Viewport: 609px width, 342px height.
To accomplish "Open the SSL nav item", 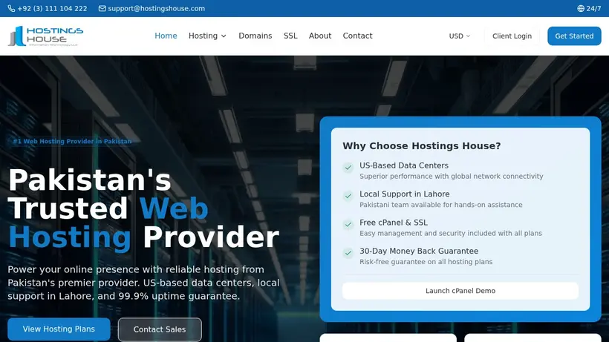I will point(290,36).
